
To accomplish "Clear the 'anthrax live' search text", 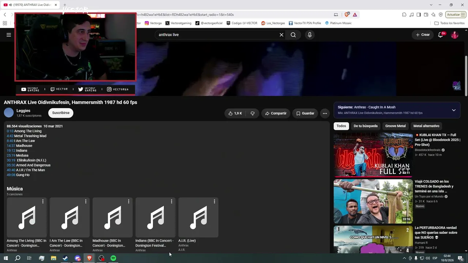I will 282,35.
